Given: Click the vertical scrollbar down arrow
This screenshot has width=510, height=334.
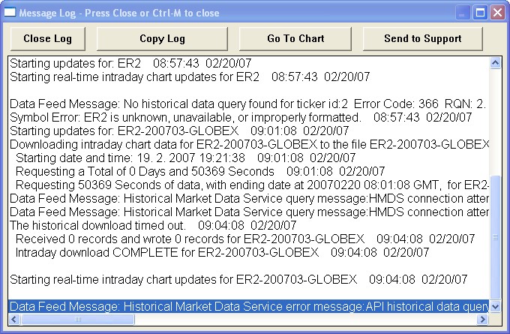Looking at the screenshot, I should pyautogui.click(x=495, y=307).
